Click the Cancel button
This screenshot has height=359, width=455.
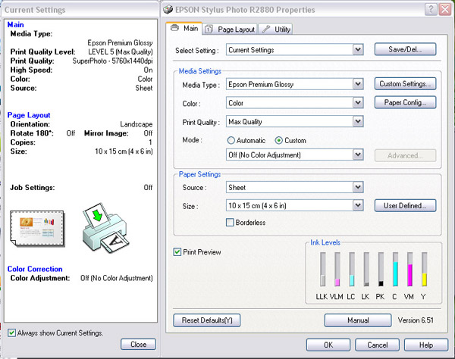tap(377, 345)
